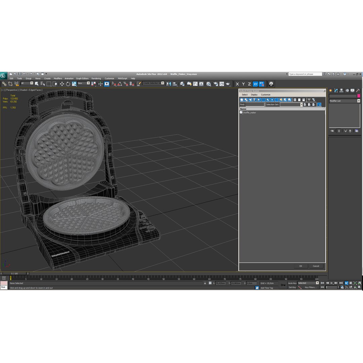Open the Utilities hammer panel tab
Screen dimensions: 363x363
coord(358,90)
